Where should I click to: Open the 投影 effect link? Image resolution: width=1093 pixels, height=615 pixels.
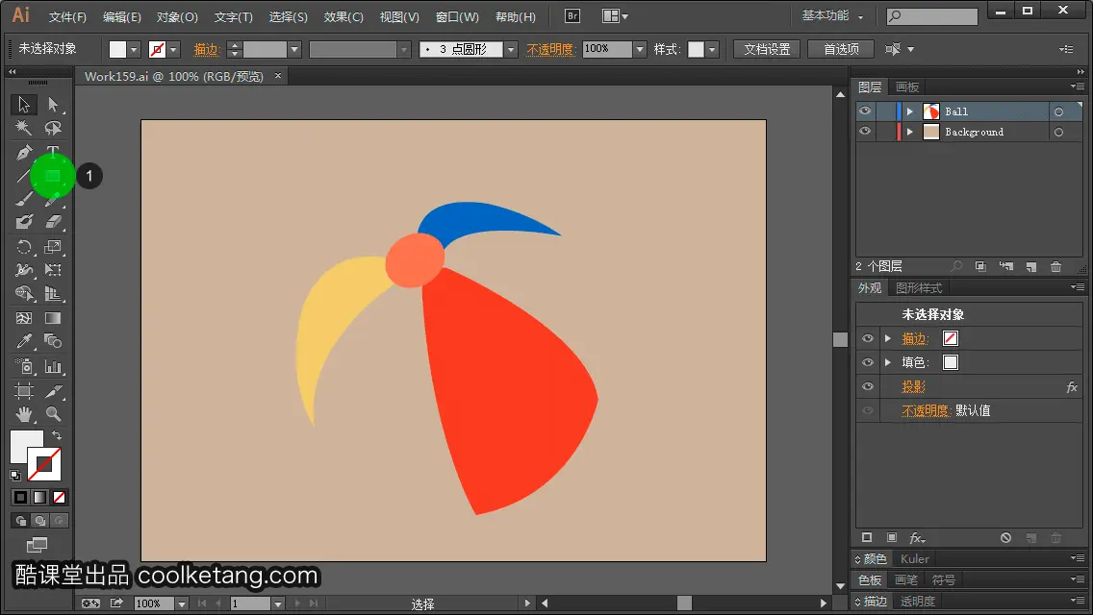tap(913, 386)
